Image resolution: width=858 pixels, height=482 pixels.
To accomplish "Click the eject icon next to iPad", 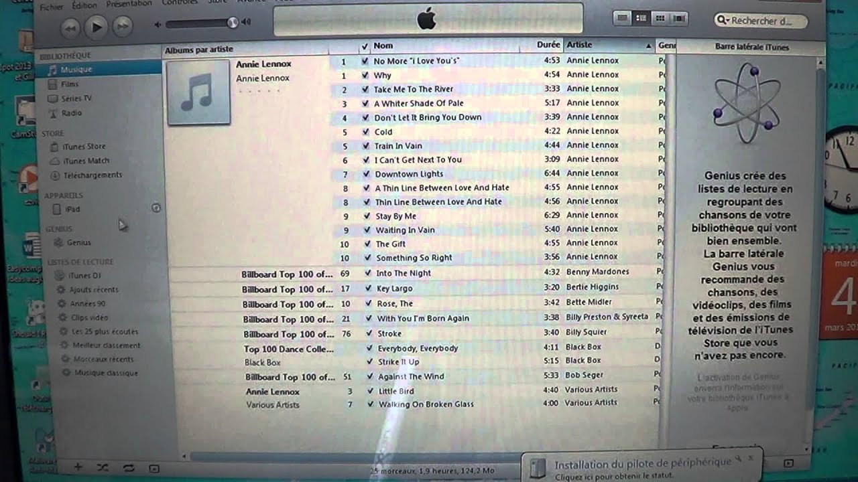I will pyautogui.click(x=156, y=208).
